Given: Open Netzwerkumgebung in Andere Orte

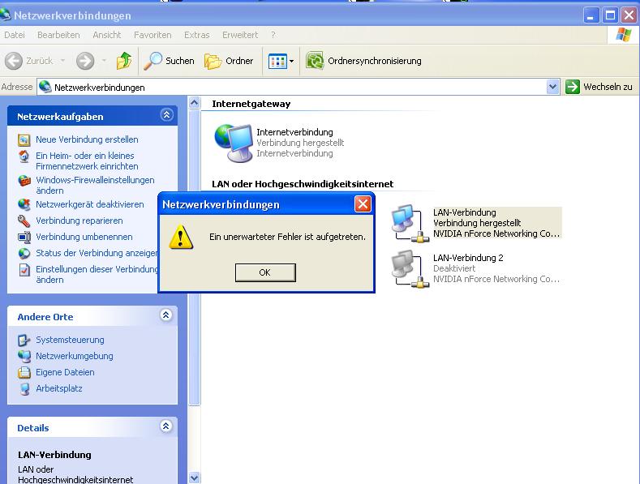Looking at the screenshot, I should coord(75,356).
